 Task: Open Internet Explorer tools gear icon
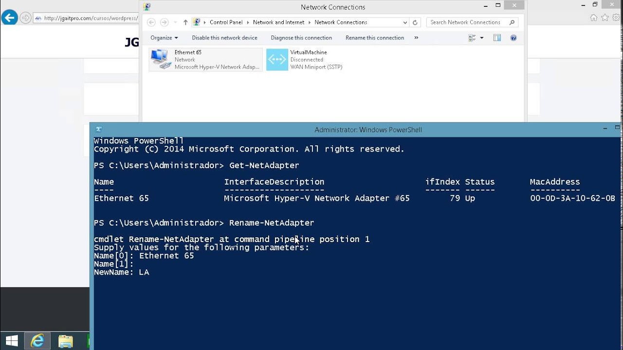(x=616, y=17)
